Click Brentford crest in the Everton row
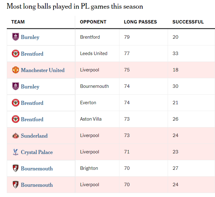This screenshot has height=197, width=215. tap(15, 103)
